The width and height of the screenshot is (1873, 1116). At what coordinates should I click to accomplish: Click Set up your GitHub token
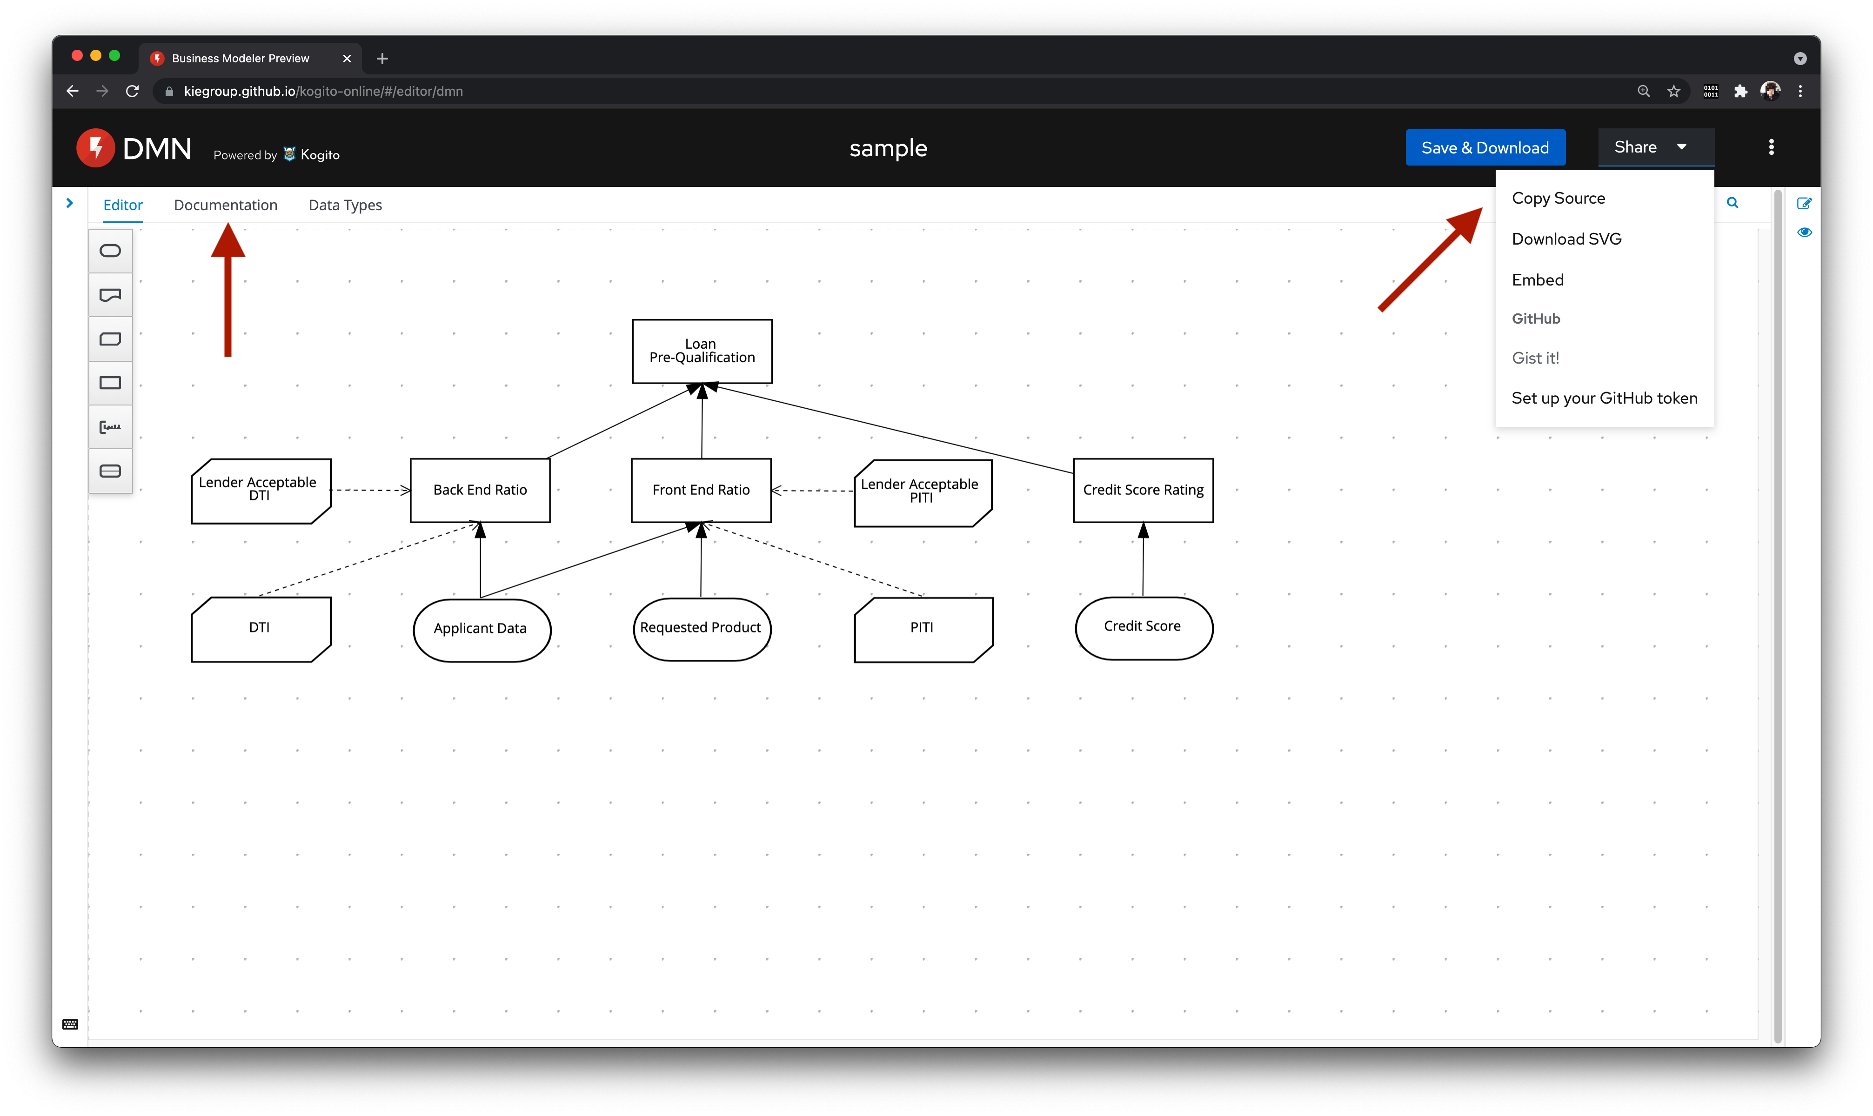pyautogui.click(x=1604, y=399)
